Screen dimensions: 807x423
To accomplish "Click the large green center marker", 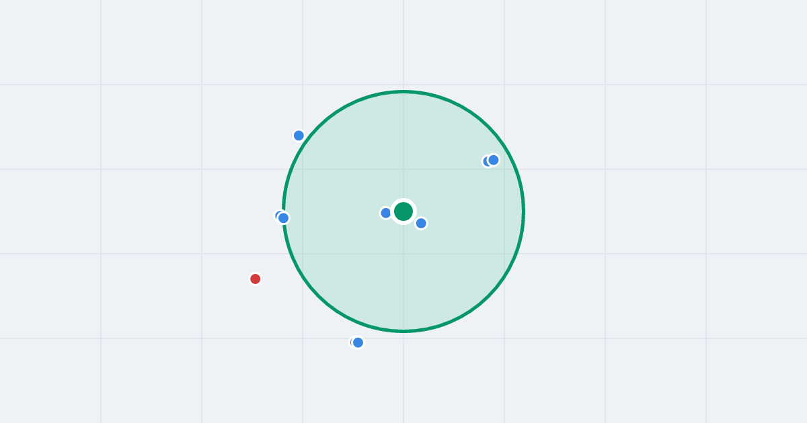I will point(403,211).
